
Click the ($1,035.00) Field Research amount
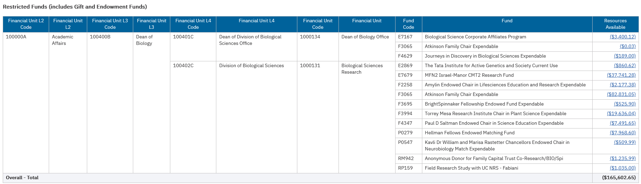[x=622, y=168]
